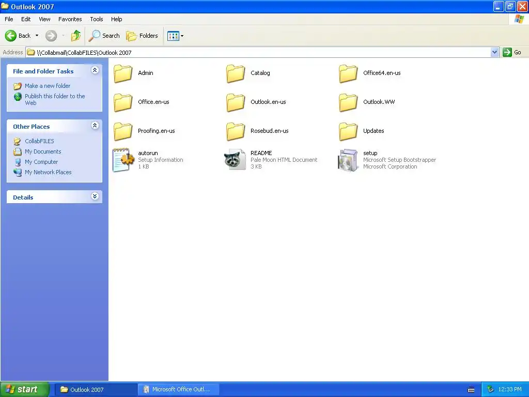Image resolution: width=529 pixels, height=397 pixels.
Task: Switch to Outlook 2007 taskbar window
Action: (x=96, y=390)
